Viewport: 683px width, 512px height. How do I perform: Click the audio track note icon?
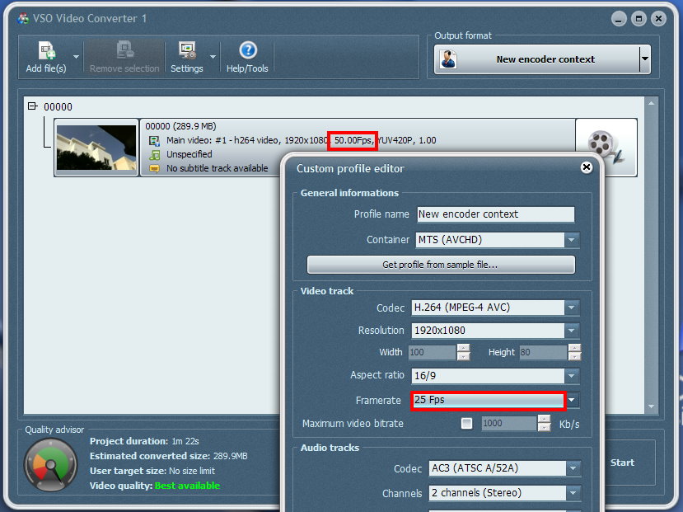[154, 154]
